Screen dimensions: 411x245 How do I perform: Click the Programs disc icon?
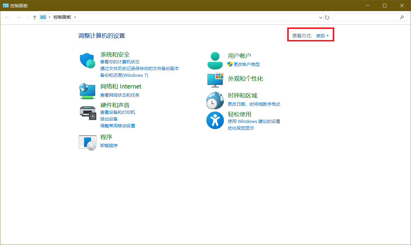pos(88,143)
